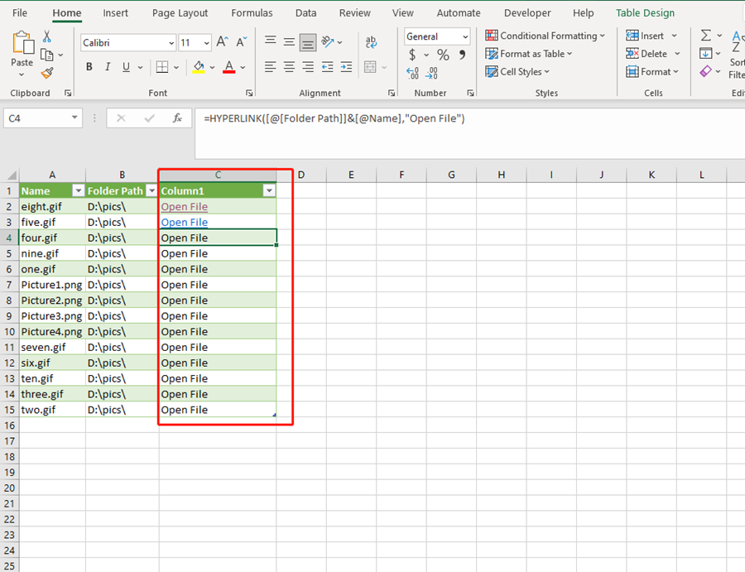Expand the General number format dropdown
Image resolution: width=745 pixels, height=572 pixels.
[x=465, y=36]
